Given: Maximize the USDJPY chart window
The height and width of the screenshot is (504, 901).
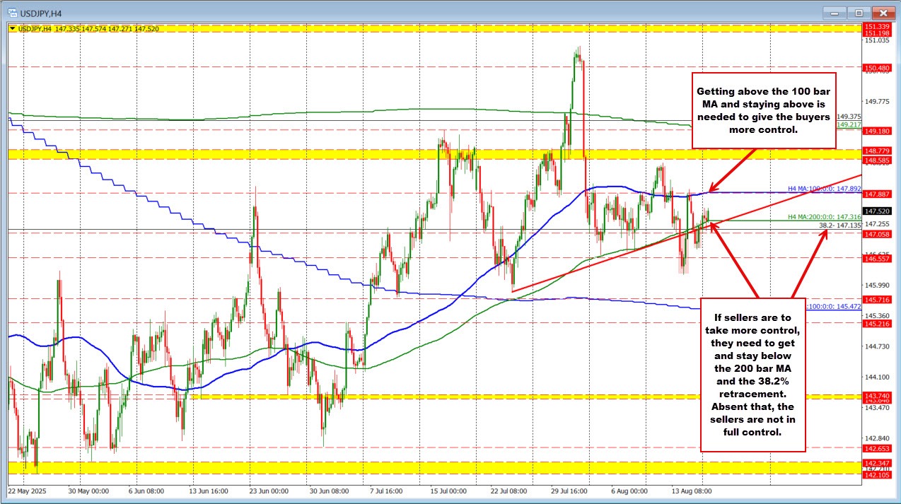Looking at the screenshot, I should pos(859,12).
